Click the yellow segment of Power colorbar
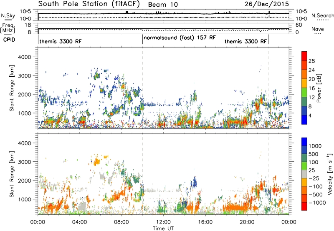 304,83
